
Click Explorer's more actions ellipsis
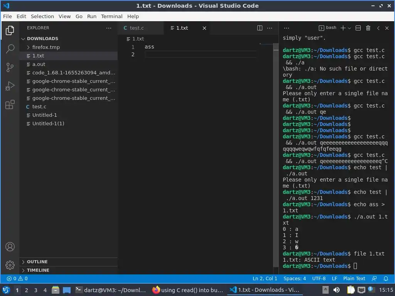click(108, 28)
